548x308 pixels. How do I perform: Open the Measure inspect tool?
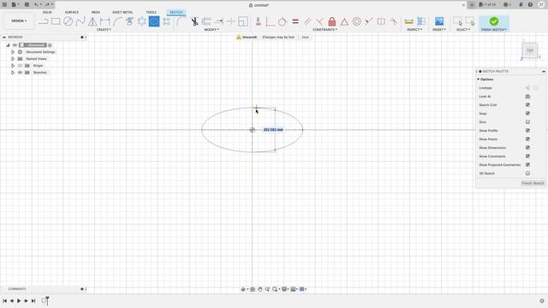409,21
